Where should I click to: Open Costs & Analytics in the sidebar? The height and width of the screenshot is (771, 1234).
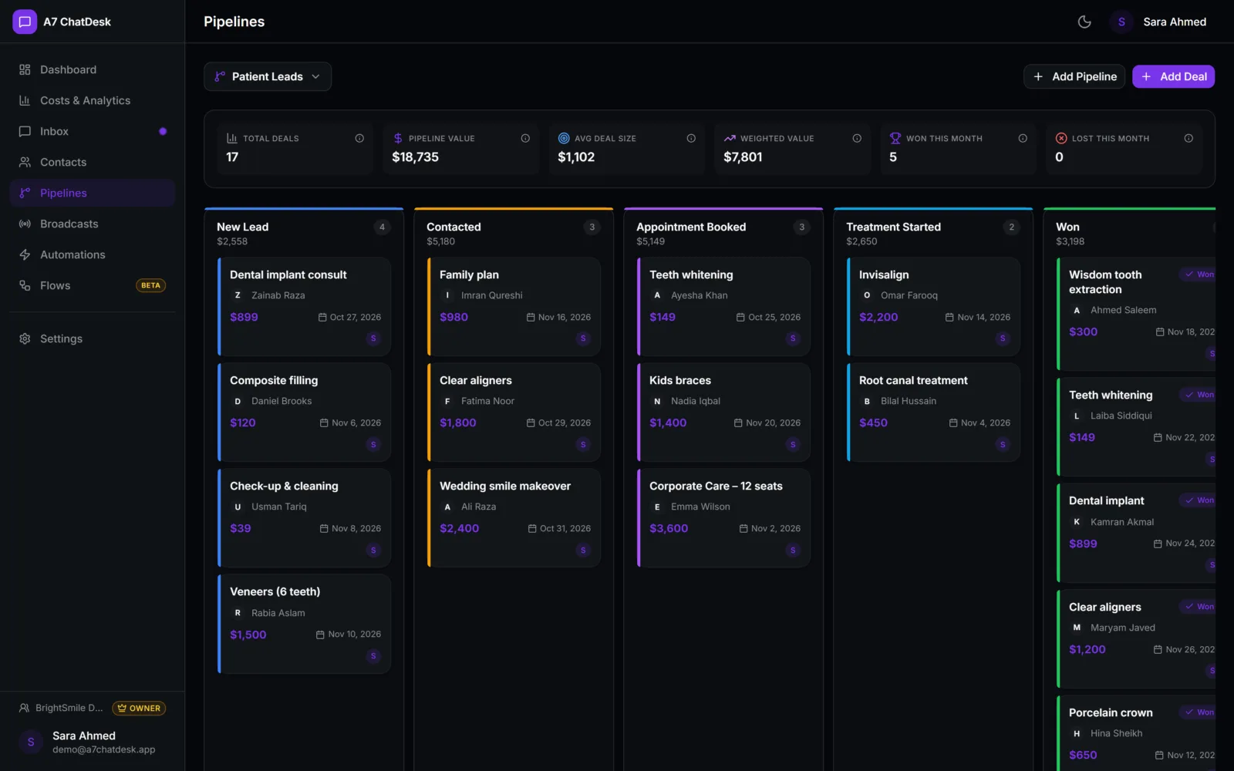tap(93, 100)
